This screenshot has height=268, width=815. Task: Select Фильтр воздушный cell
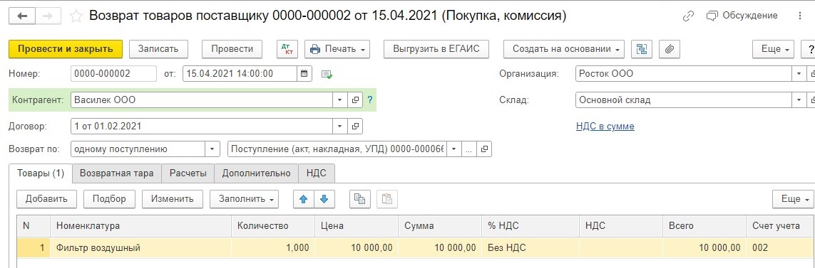coord(141,248)
